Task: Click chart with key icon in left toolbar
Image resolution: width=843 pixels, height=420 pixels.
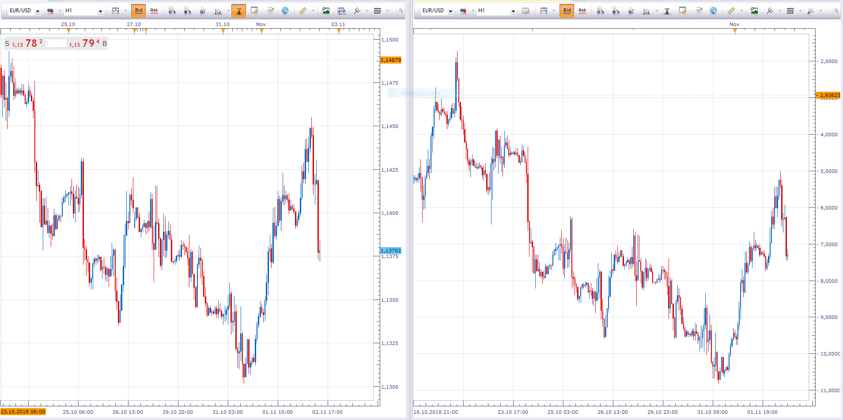Action: coord(254,11)
